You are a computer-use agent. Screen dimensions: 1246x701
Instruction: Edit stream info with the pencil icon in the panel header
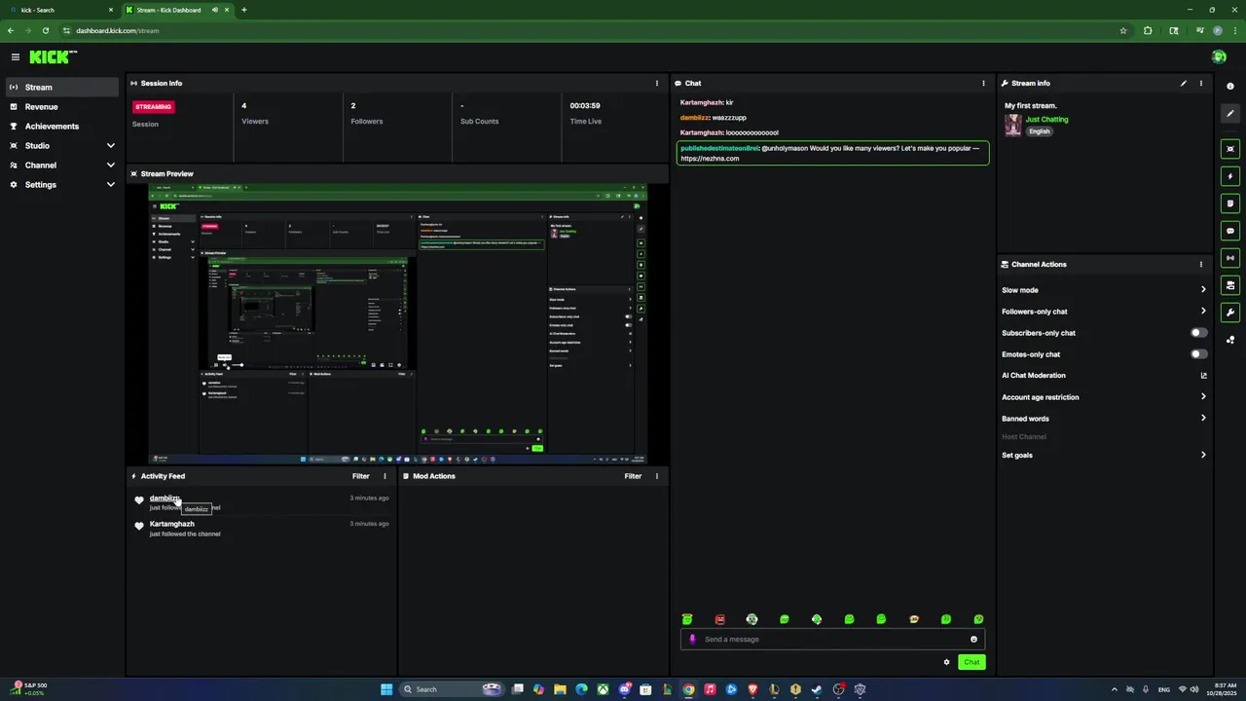click(x=1184, y=83)
